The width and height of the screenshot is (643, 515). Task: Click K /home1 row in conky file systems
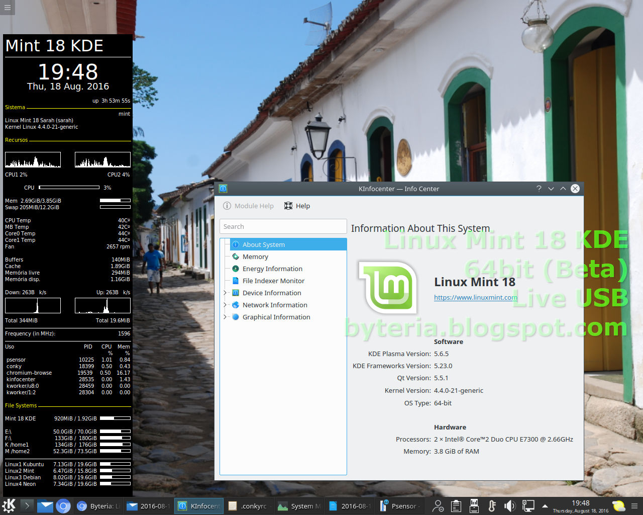[x=68, y=445]
